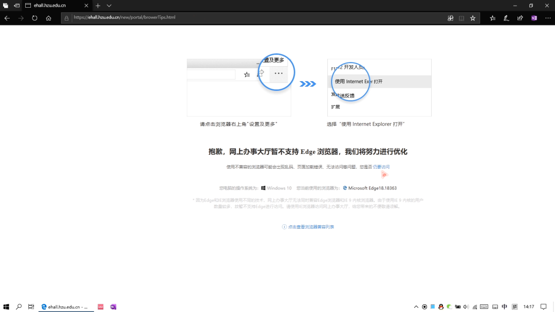Share this page via the share icon
The height and width of the screenshot is (312, 555).
520,18
